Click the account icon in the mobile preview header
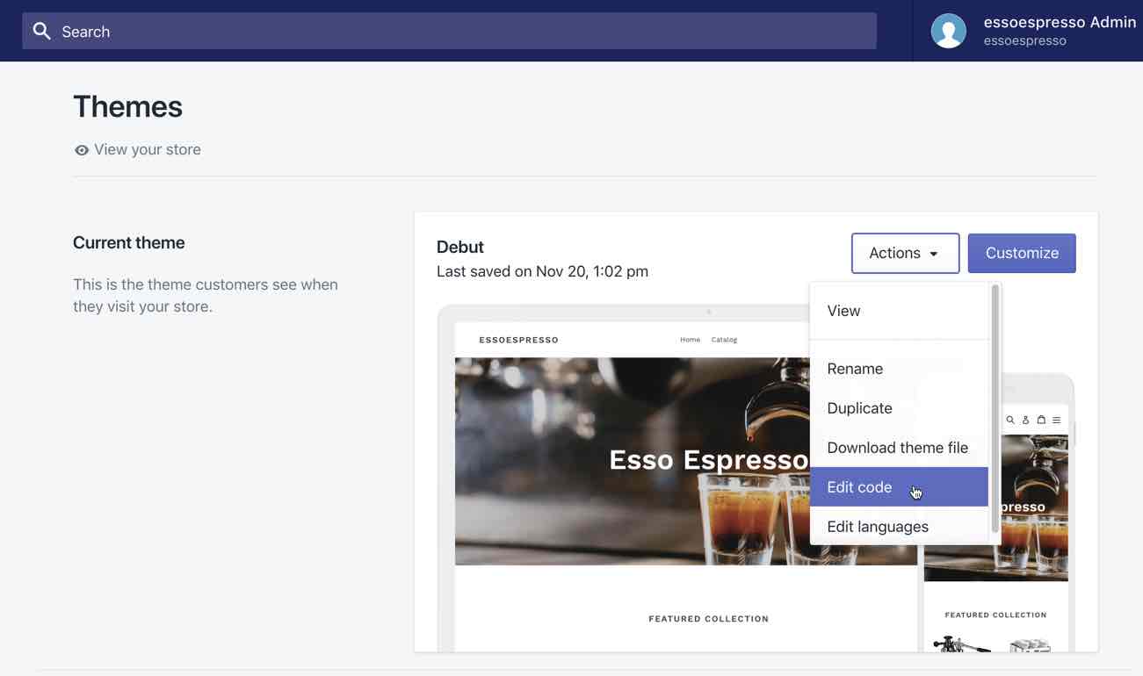This screenshot has width=1143, height=676. pyautogui.click(x=1025, y=420)
